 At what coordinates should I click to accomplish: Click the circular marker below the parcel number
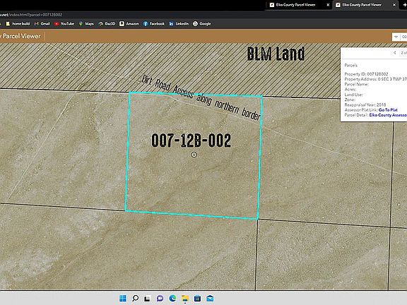[x=194, y=155]
